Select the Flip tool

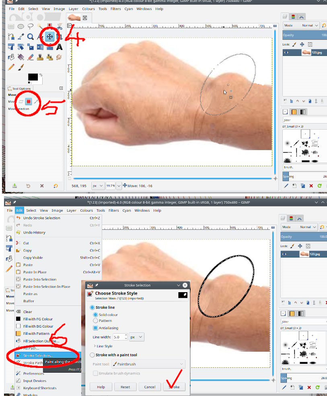pos(40,47)
